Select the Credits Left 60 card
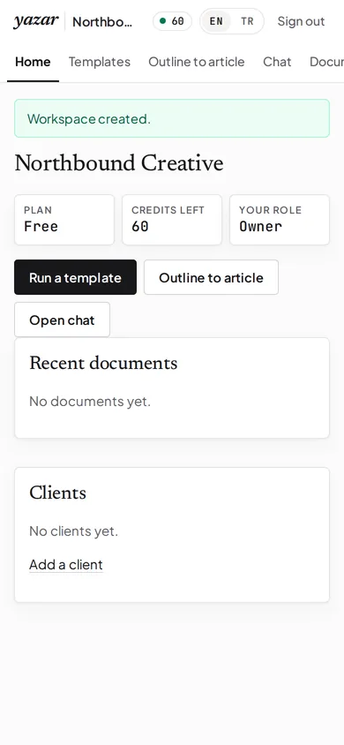The image size is (344, 745). click(172, 220)
